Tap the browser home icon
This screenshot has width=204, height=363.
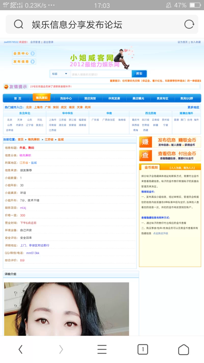pyautogui.click(x=184, y=349)
